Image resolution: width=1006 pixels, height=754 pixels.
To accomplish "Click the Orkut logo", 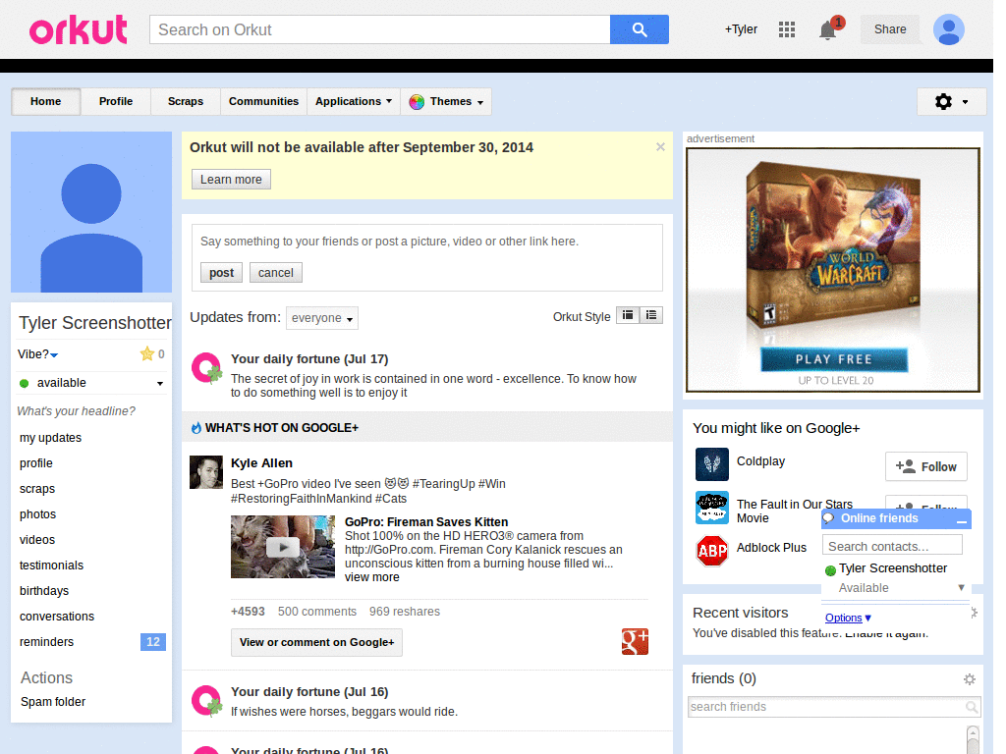I will (79, 30).
